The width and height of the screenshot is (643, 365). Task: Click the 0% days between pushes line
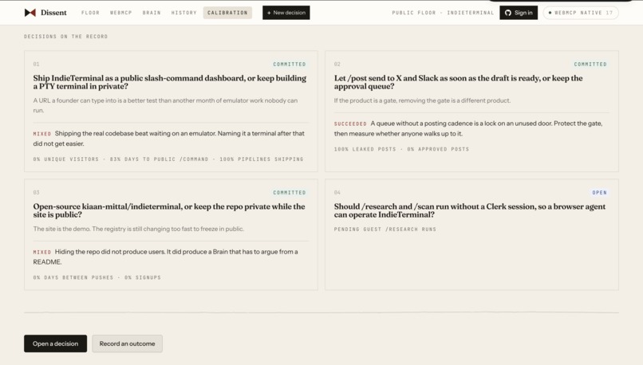click(97, 277)
